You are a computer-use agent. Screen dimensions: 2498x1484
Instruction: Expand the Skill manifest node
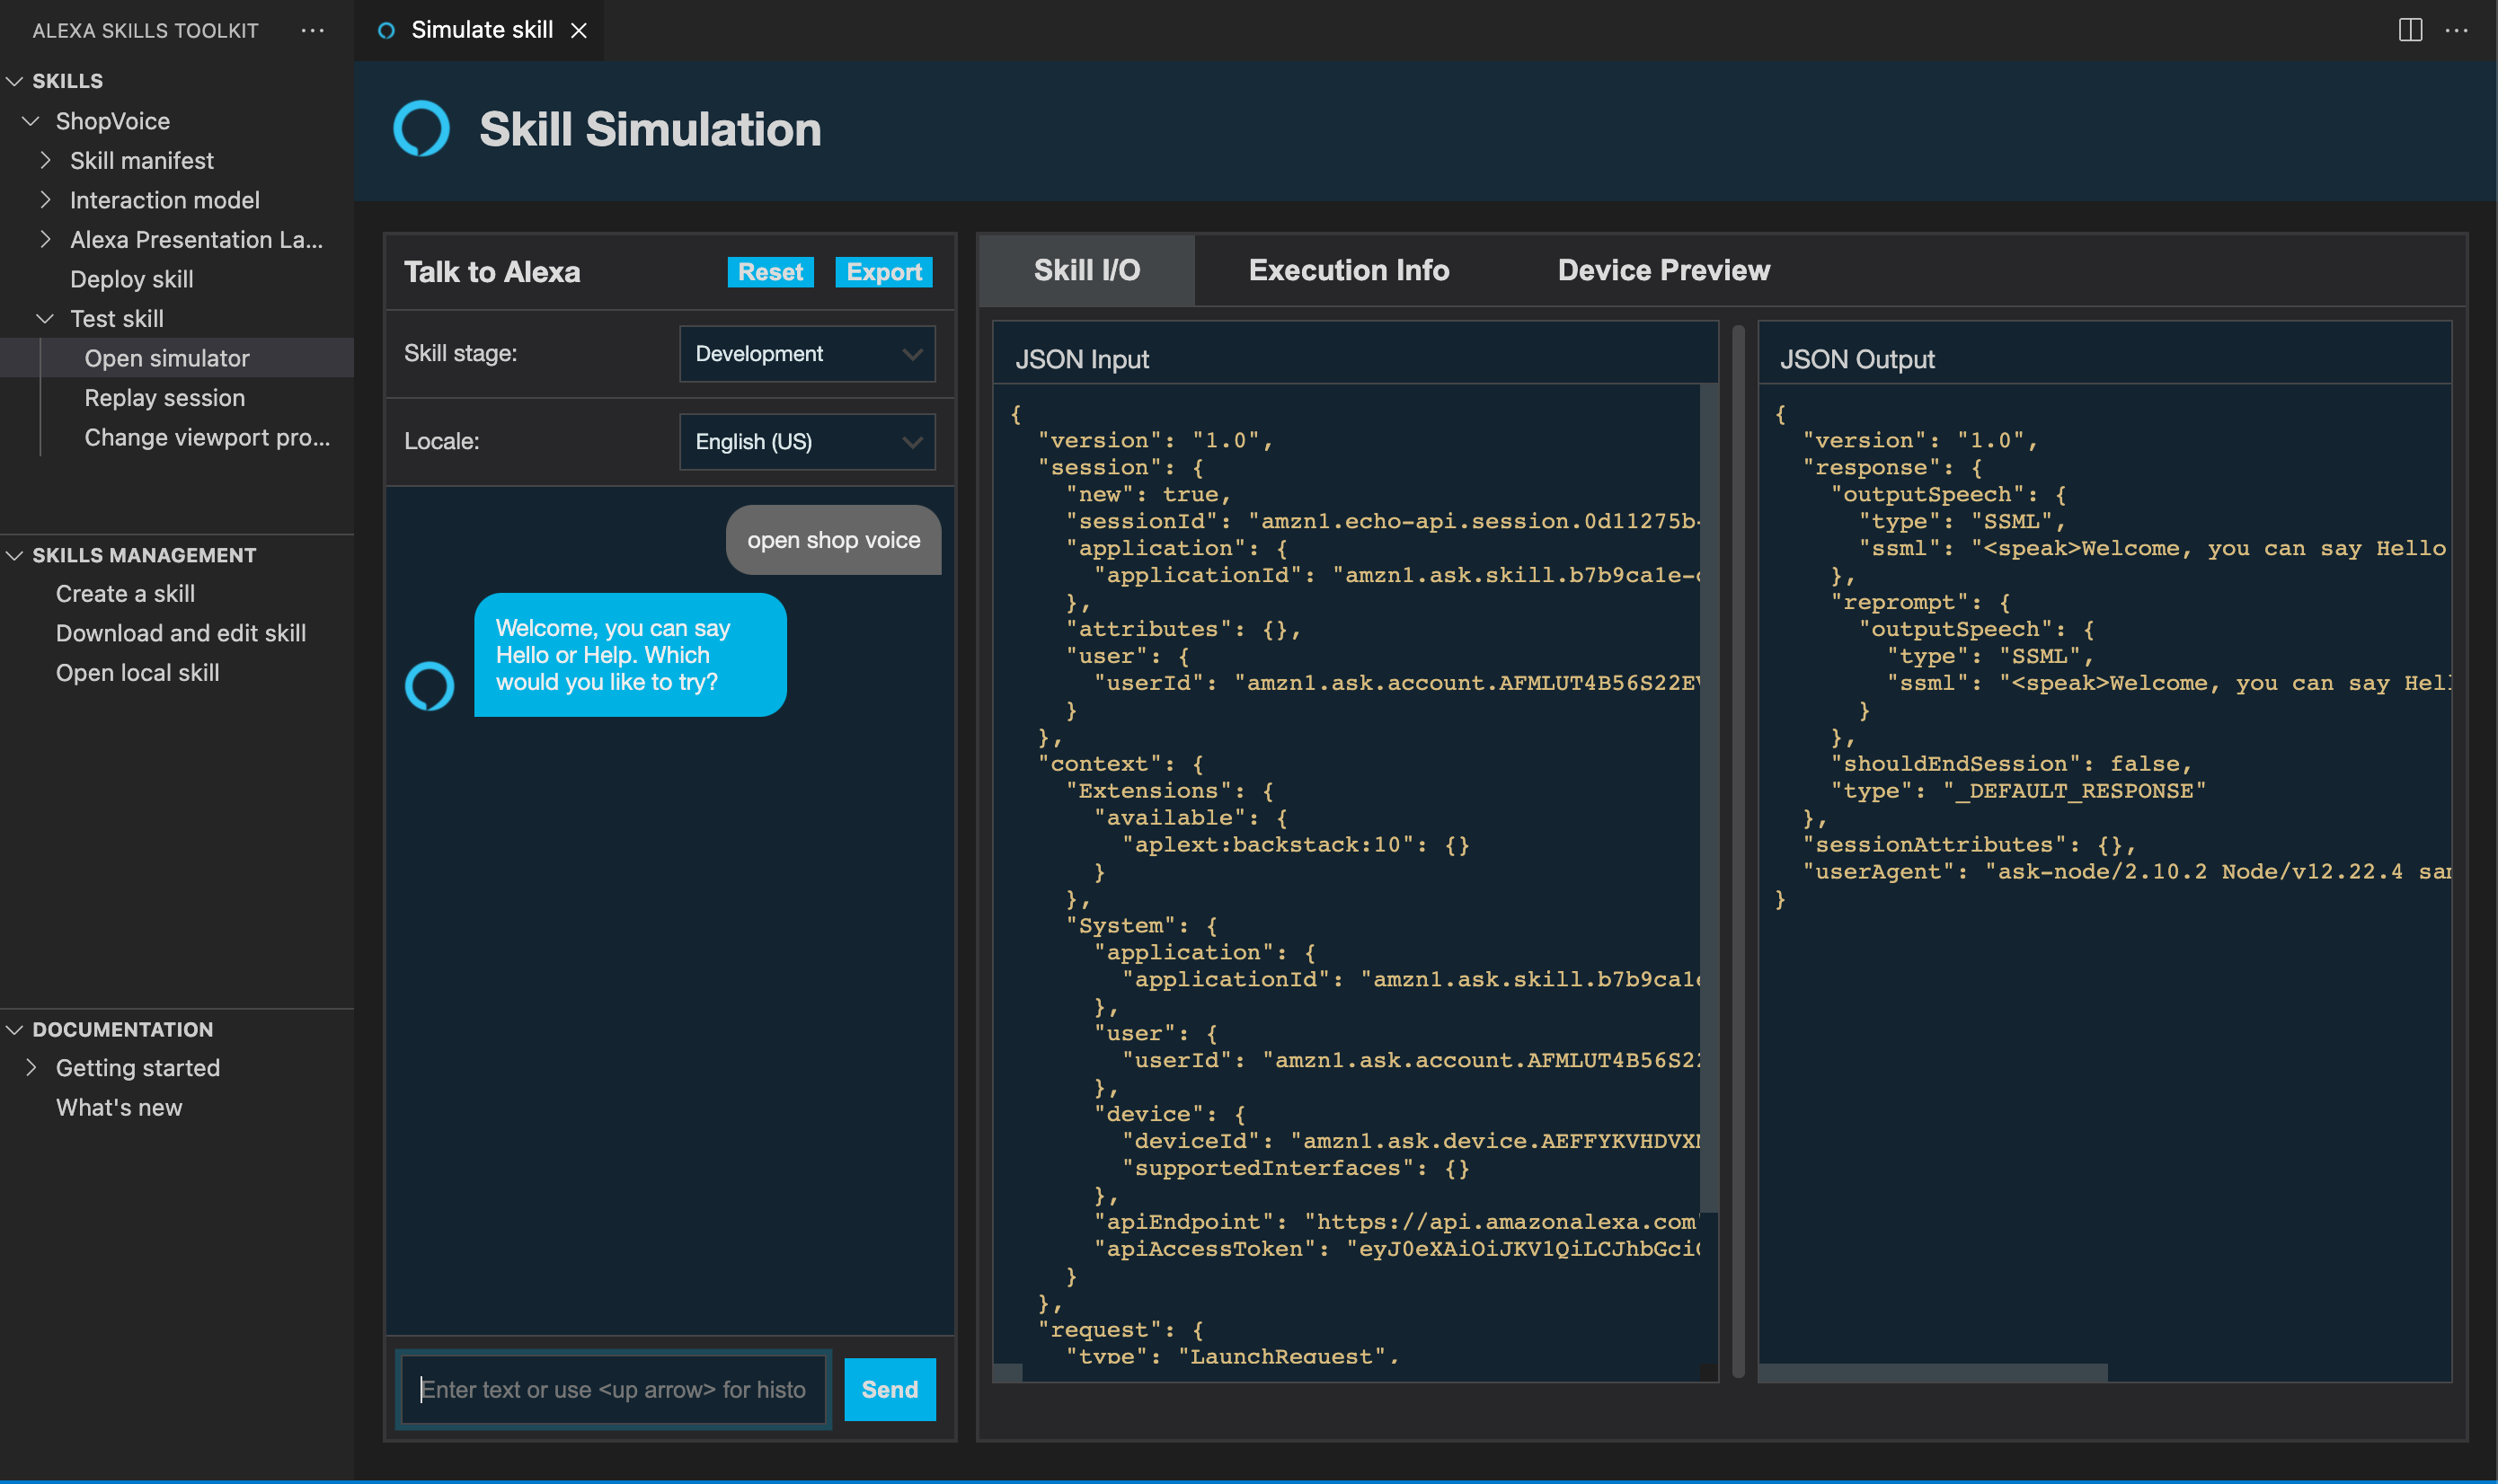tap(45, 160)
